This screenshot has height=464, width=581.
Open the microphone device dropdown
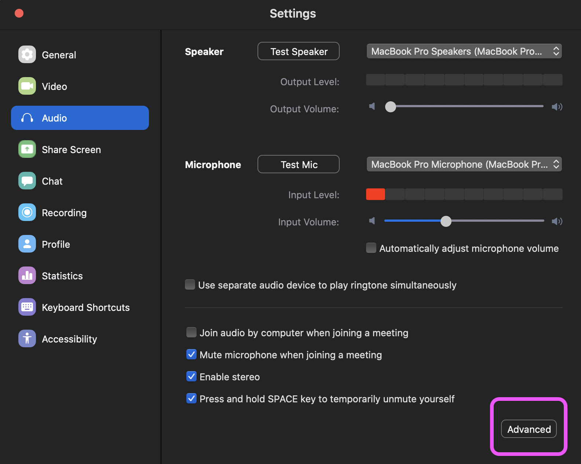464,164
